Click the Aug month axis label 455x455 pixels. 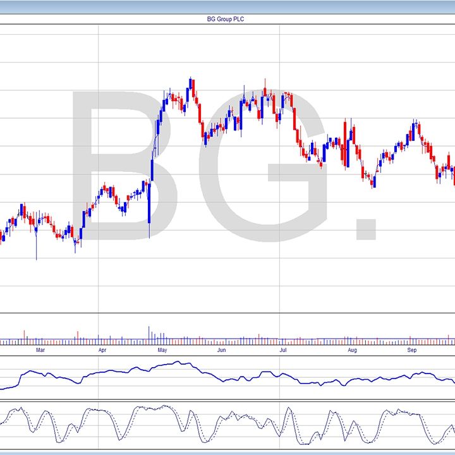tap(352, 349)
